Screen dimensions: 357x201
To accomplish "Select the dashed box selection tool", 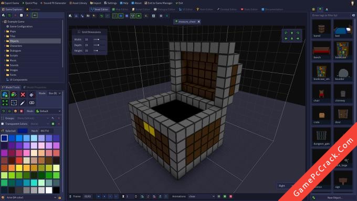I will coord(14,103).
